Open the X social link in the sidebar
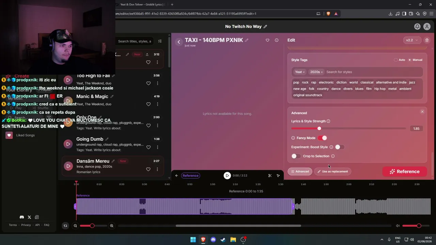This screenshot has height=245, width=436. (29, 217)
